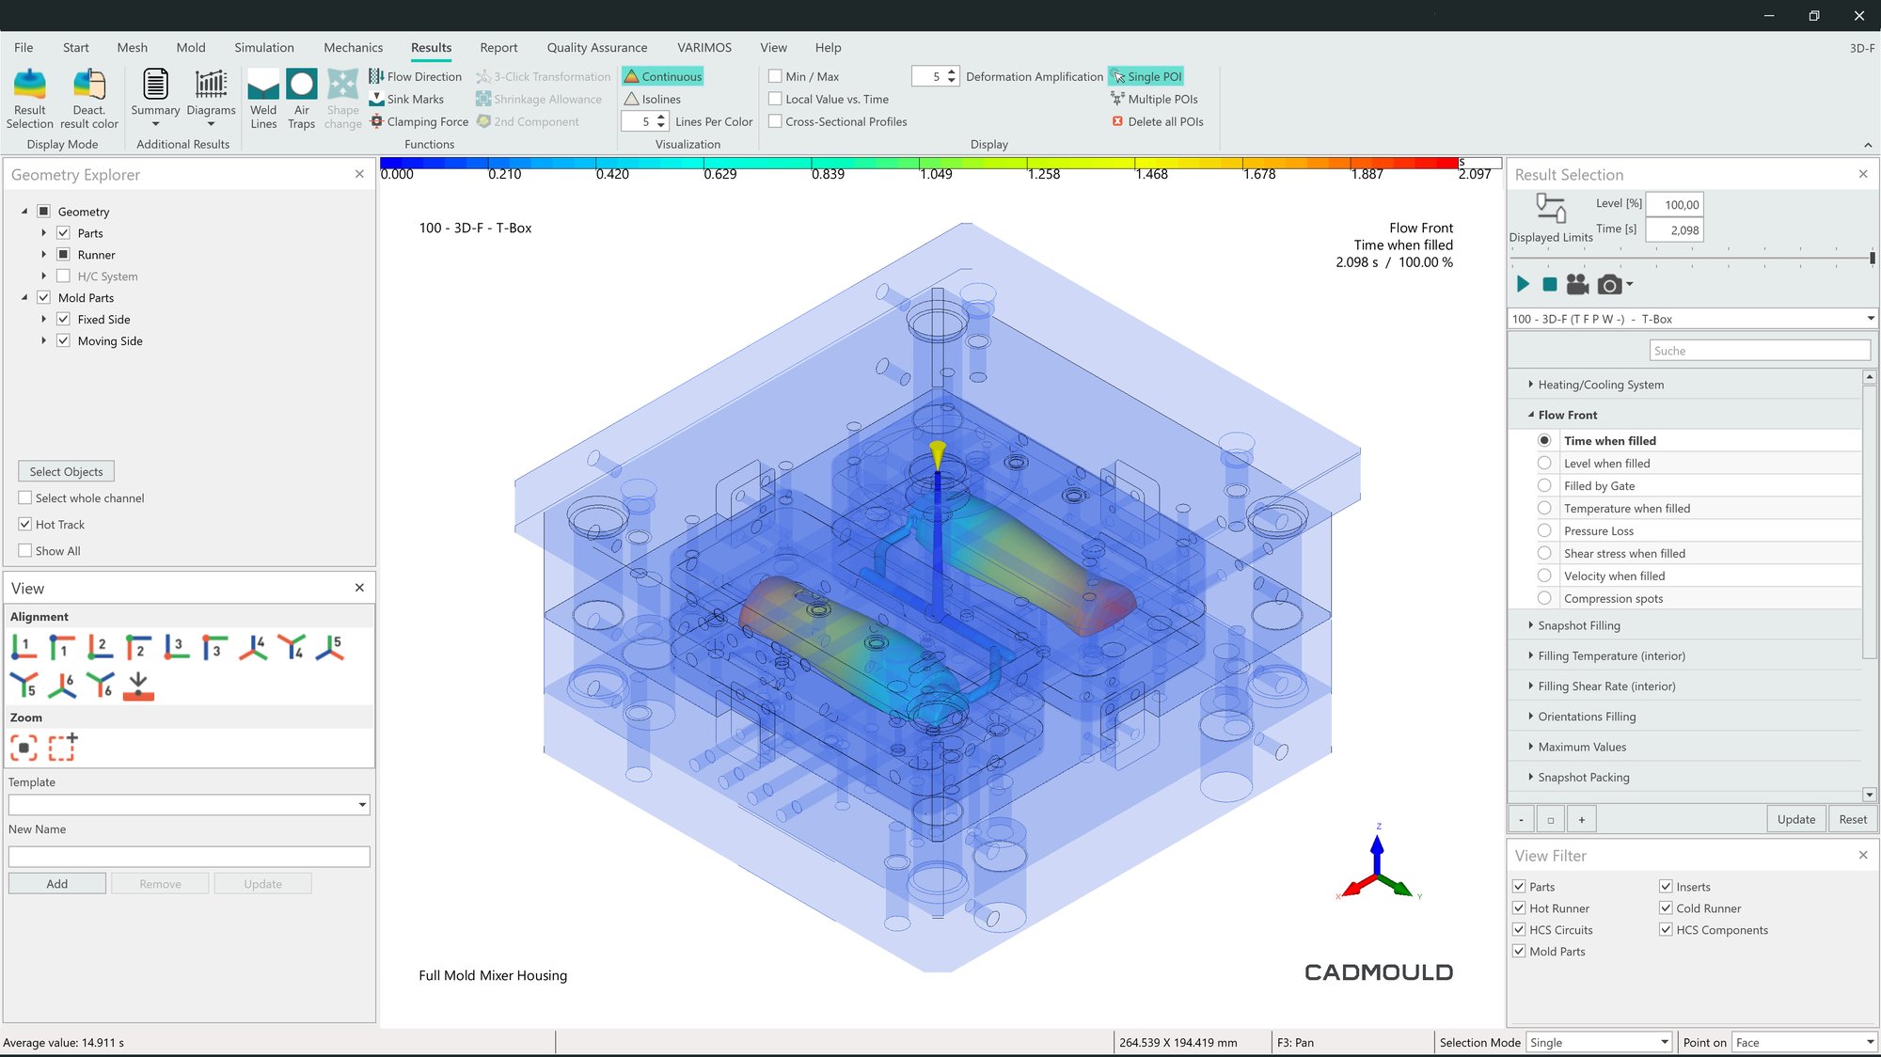Start the animation with the play button
Image resolution: width=1881 pixels, height=1057 pixels.
(1523, 284)
